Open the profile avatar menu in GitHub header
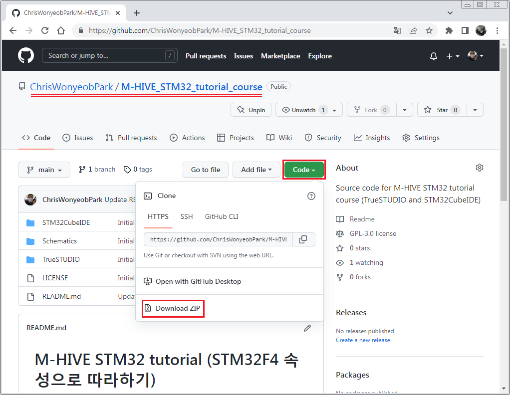Screen dimensions: 510x395 click(x=475, y=56)
